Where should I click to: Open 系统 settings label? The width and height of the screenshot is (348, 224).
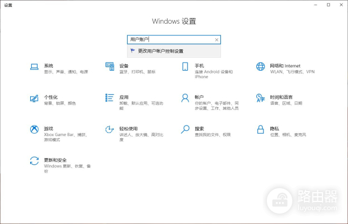[x=48, y=66]
